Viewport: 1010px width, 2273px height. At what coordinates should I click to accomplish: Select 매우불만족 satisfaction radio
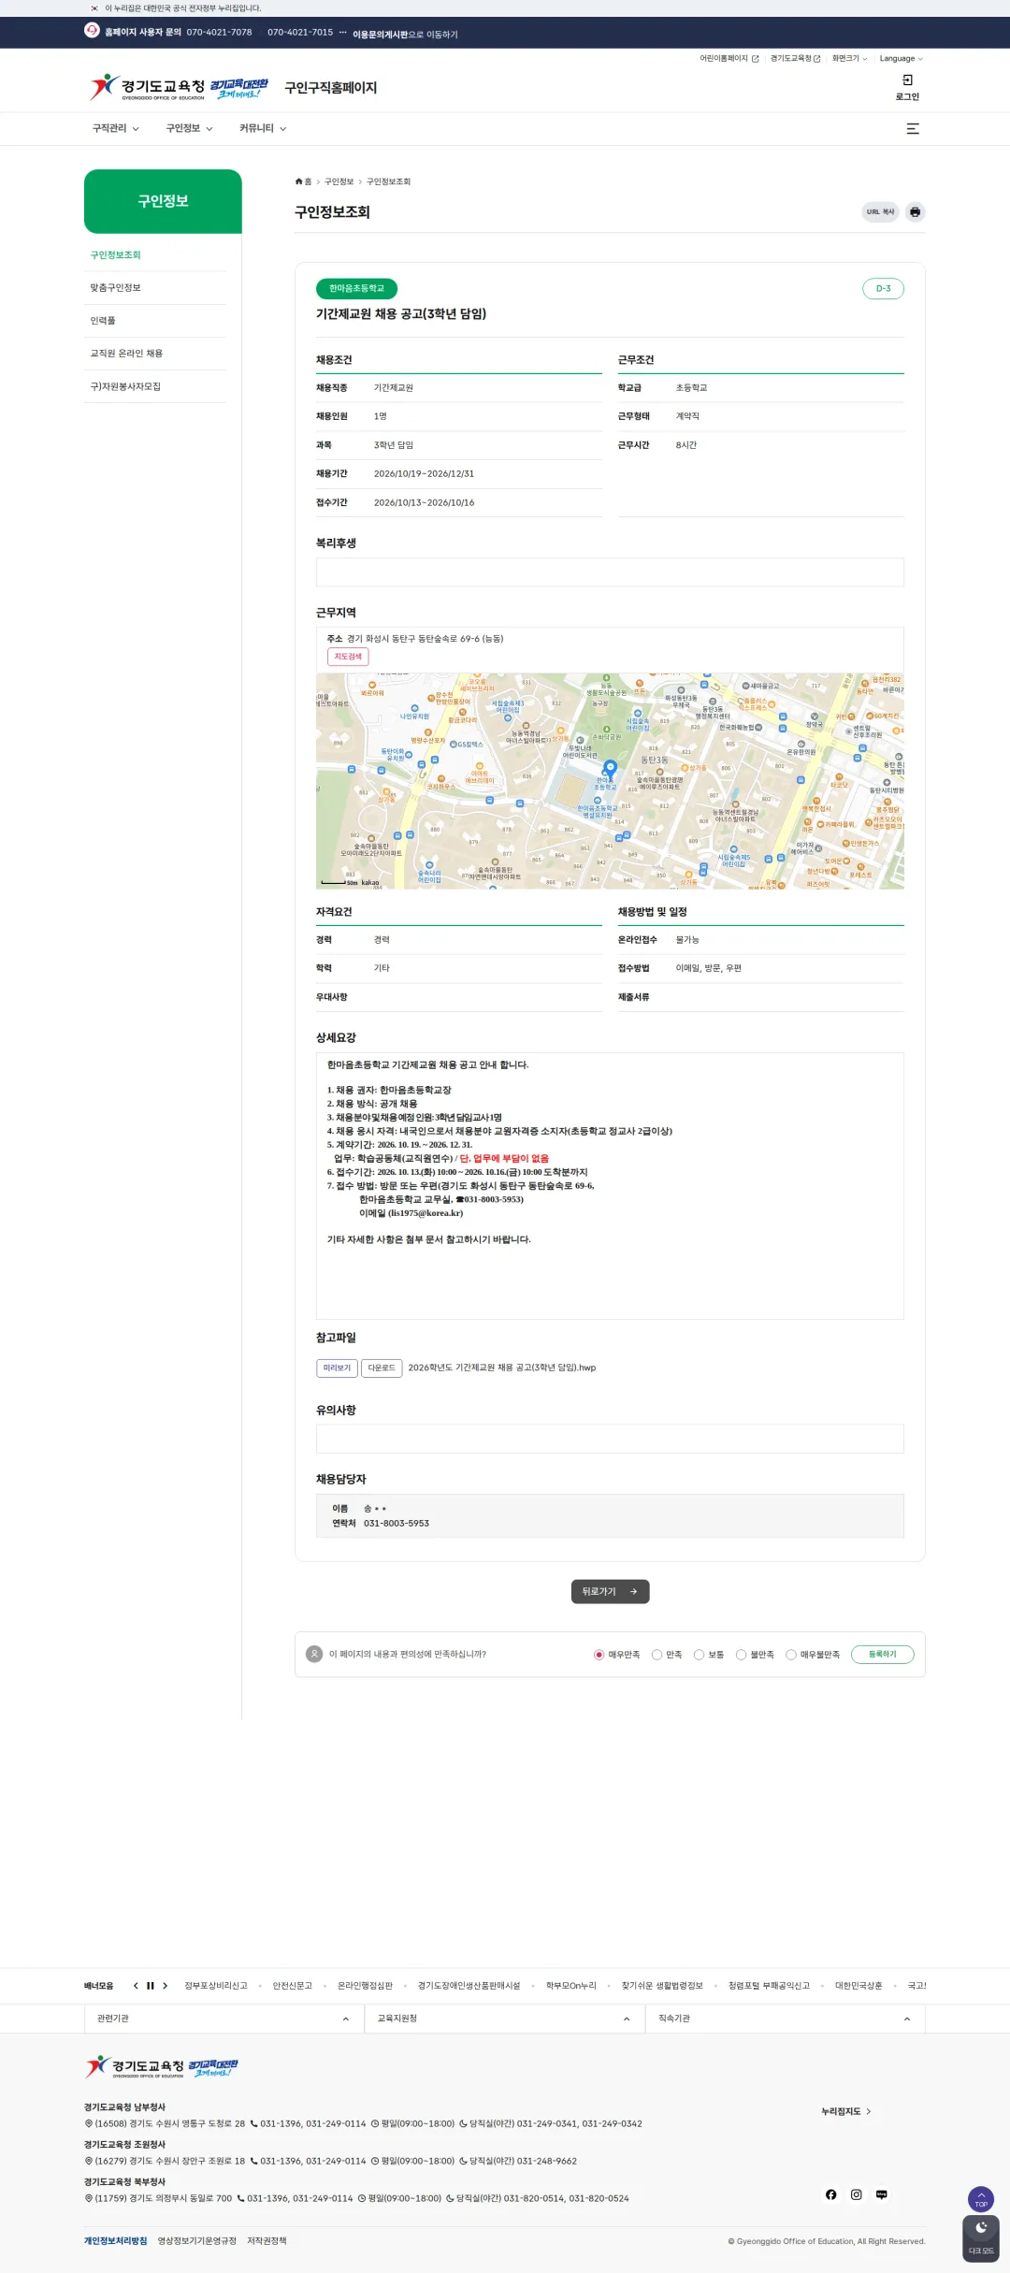tap(790, 1655)
